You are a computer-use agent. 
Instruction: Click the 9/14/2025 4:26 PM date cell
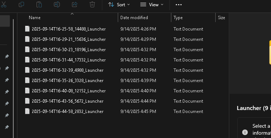click(138, 29)
